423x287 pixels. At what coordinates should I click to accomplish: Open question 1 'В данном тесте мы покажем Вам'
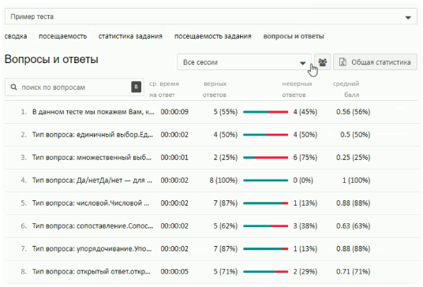click(x=93, y=112)
